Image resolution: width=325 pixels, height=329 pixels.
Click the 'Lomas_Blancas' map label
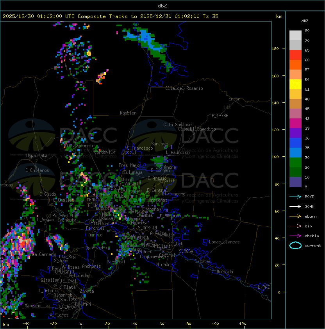[224, 242]
